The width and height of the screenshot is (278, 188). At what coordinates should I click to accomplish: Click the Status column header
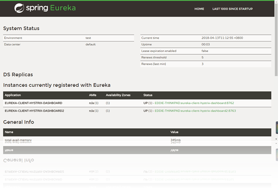pyautogui.click(x=148, y=95)
